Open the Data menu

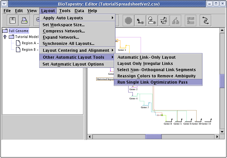[x=79, y=10]
